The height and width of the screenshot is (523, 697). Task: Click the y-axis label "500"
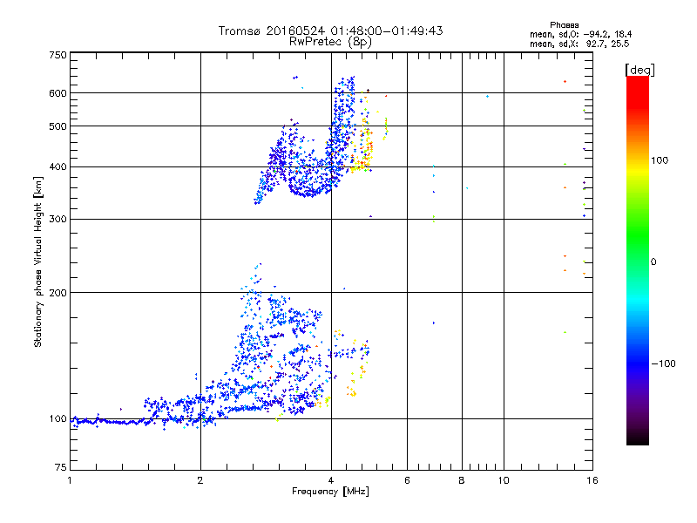[x=58, y=126]
